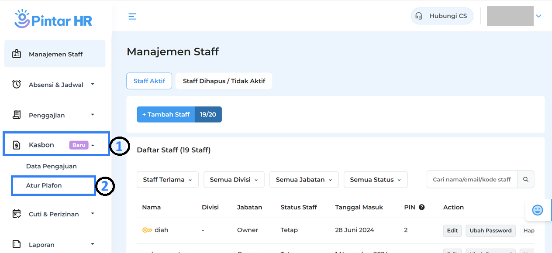Click the Manajemen Staff ID card icon
Image resolution: width=552 pixels, height=253 pixels.
point(17,54)
